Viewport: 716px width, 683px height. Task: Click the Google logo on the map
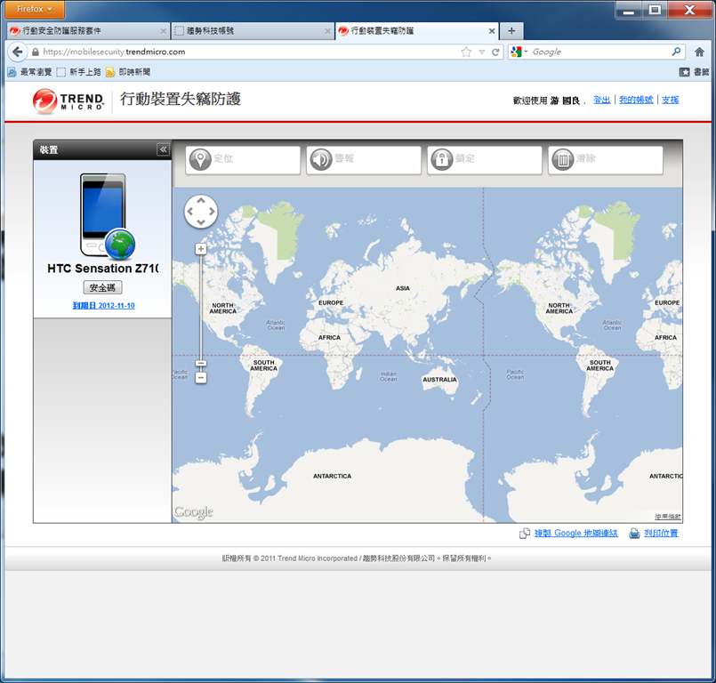coord(194,511)
